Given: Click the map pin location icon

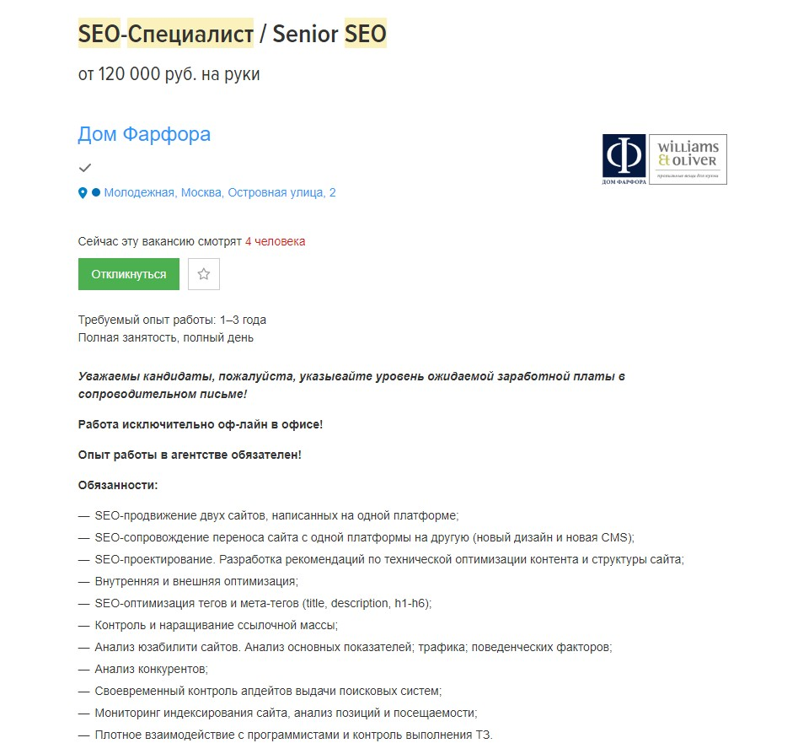Looking at the screenshot, I should pos(83,192).
